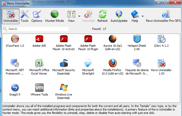This screenshot has width=182, height=116.
Task: Select Mozilla Firefox 10.0 entry
Action: tap(112, 67)
